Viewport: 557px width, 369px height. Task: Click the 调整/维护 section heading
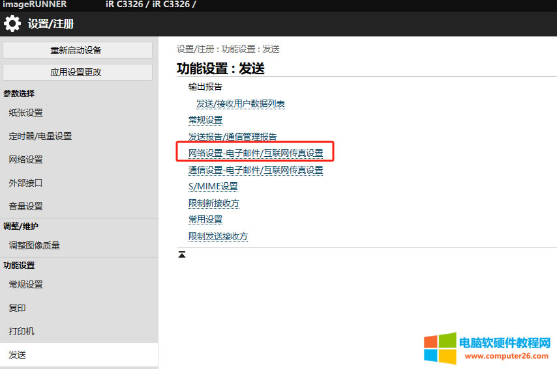point(21,226)
